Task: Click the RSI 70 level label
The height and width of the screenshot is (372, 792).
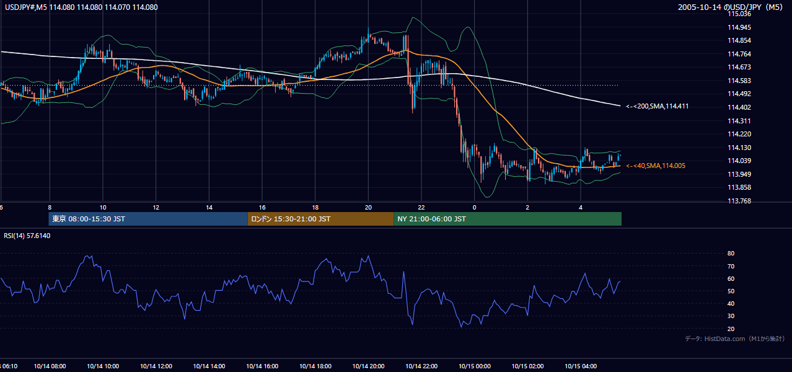Action: 731,266
